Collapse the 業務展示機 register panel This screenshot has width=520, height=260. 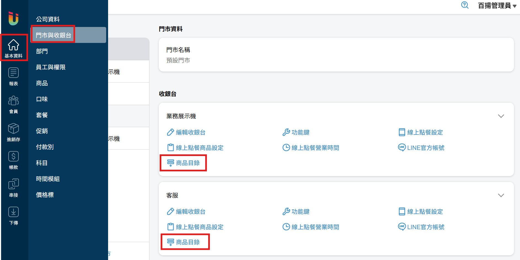point(501,116)
